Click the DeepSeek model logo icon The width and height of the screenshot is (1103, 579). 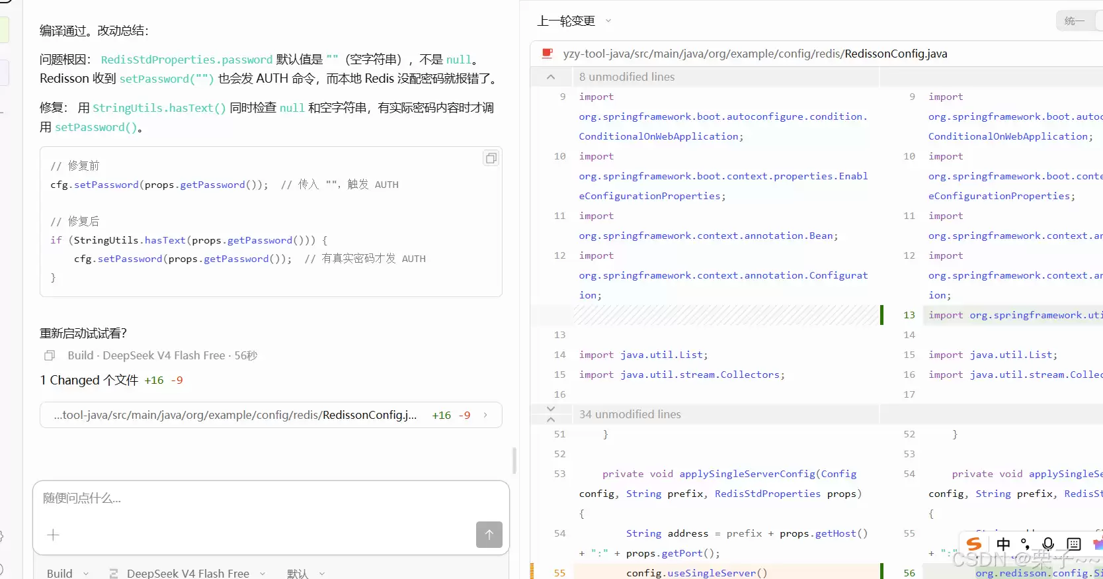click(114, 574)
